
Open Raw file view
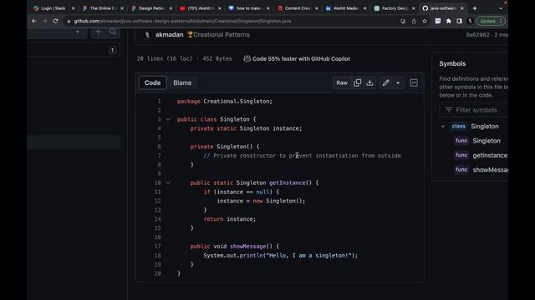click(342, 82)
